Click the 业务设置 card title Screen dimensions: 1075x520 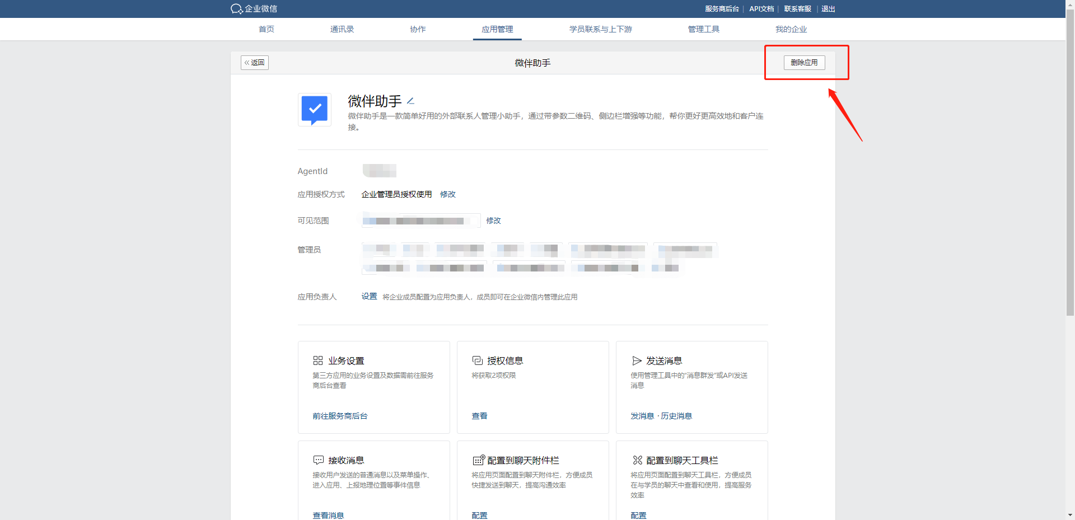pyautogui.click(x=346, y=360)
